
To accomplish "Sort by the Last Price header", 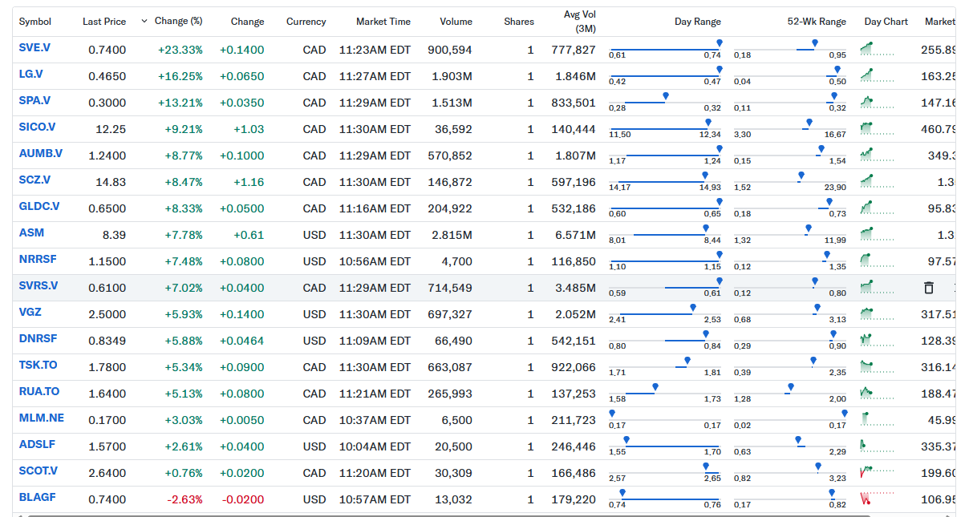I will pos(104,22).
